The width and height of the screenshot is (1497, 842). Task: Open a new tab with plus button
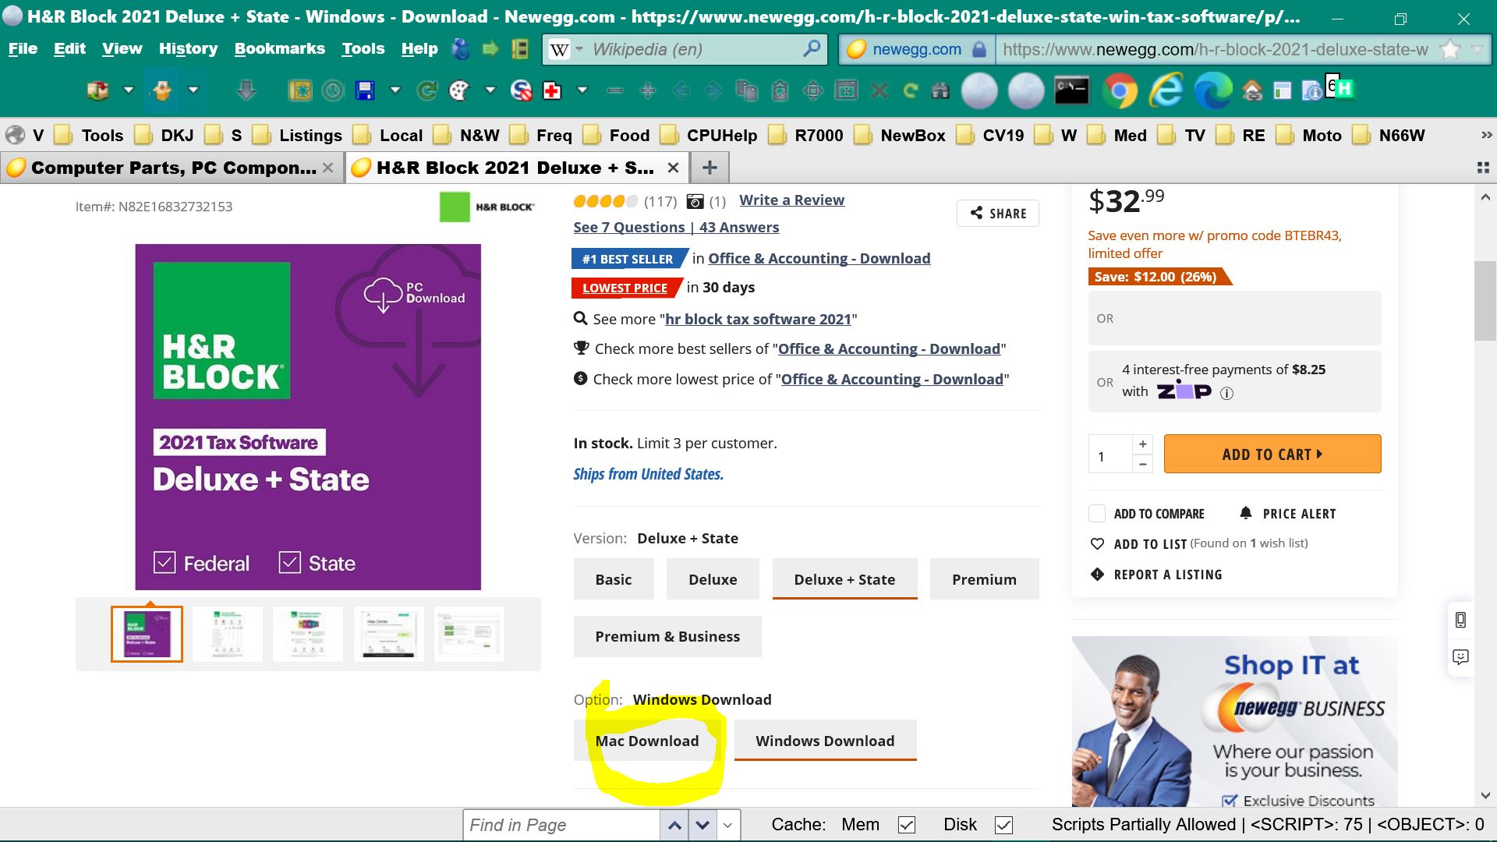[710, 168]
